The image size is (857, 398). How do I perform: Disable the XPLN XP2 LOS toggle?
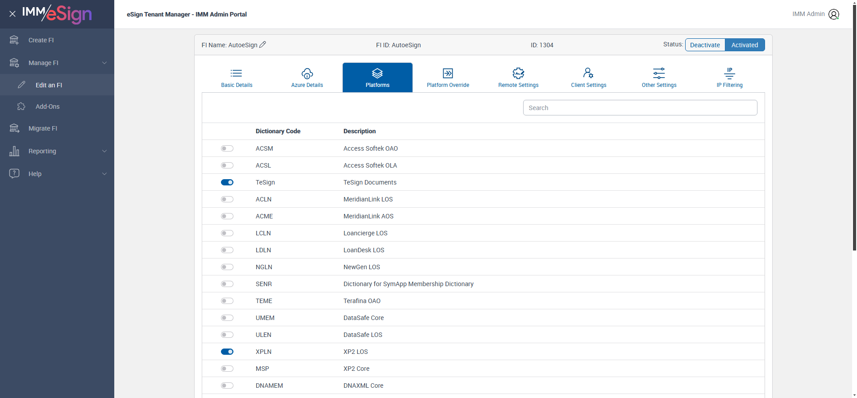point(227,352)
